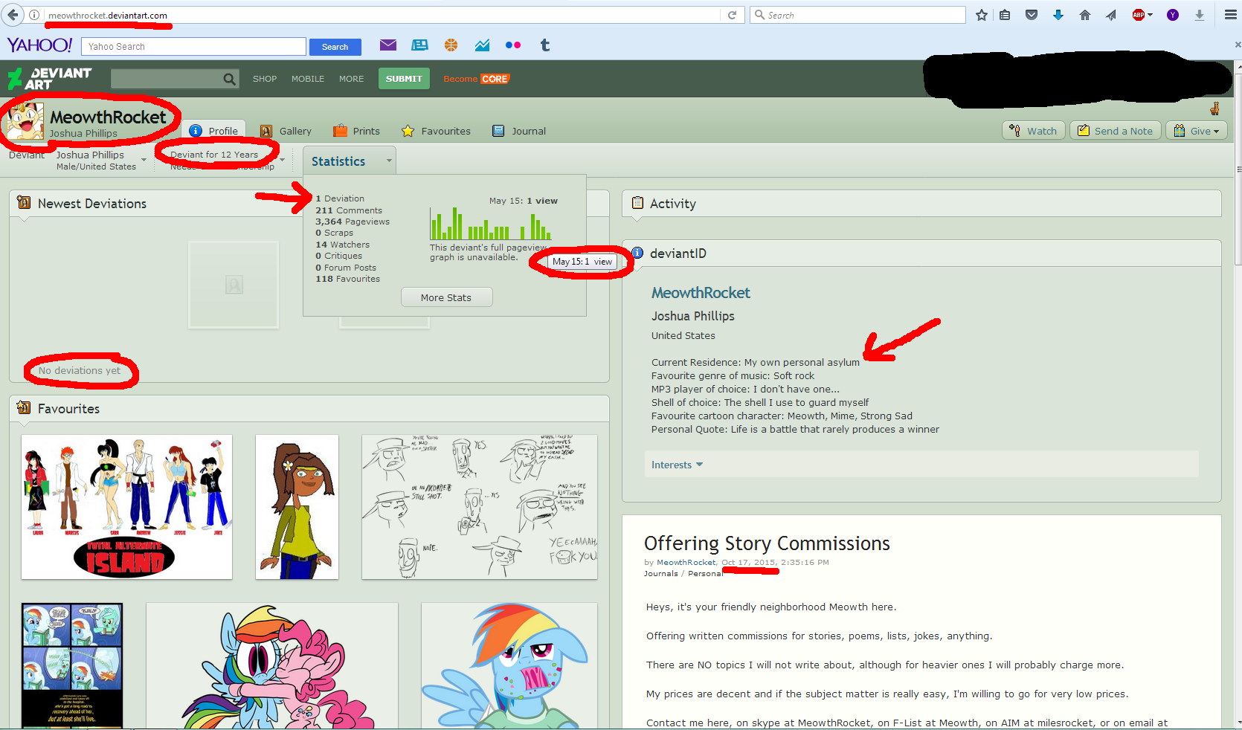Click the Personal category link
Viewport: 1242px width, 730px height.
(705, 574)
